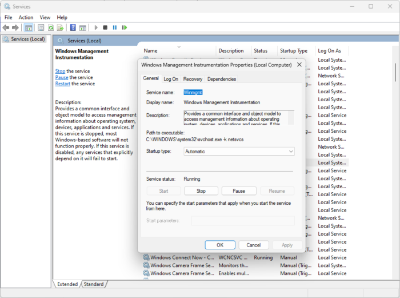Click the Service name field Winmgmt
Viewport: 400px width, 298px height.
(x=193, y=92)
